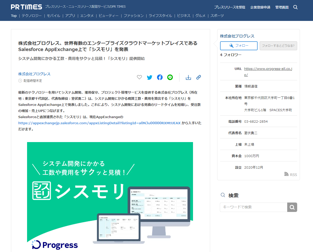Click the キーワードで検索 input field
Viewport: 313px width, 252px height.
[253, 207]
